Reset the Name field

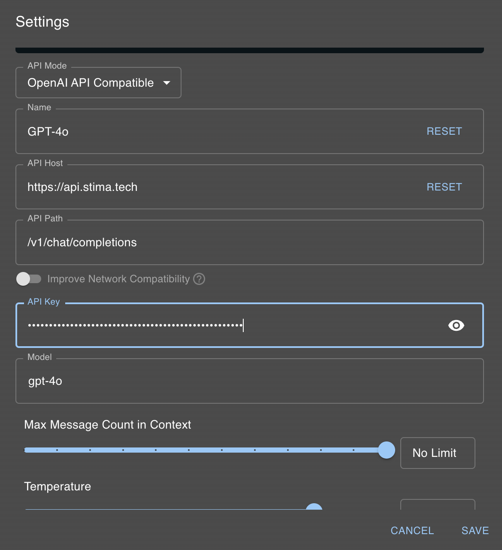[x=444, y=131]
